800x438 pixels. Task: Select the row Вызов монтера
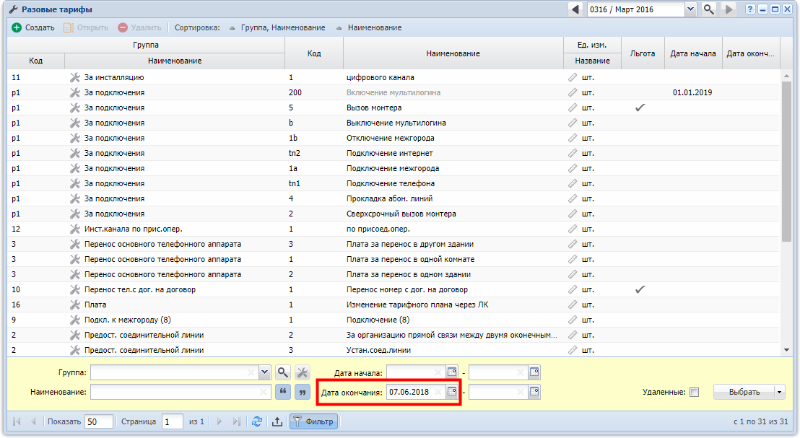(394, 108)
